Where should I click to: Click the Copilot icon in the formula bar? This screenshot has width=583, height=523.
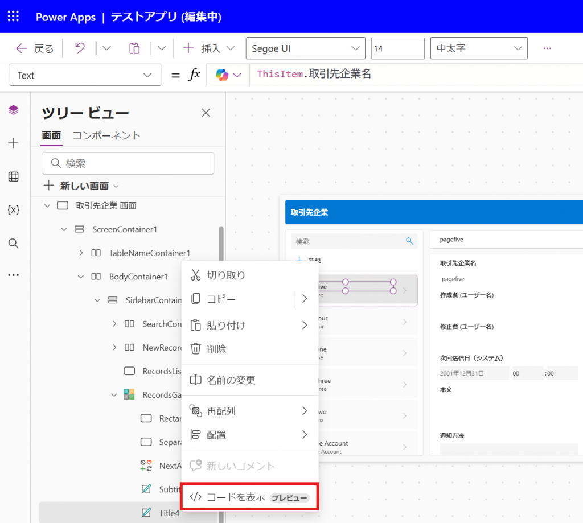221,75
